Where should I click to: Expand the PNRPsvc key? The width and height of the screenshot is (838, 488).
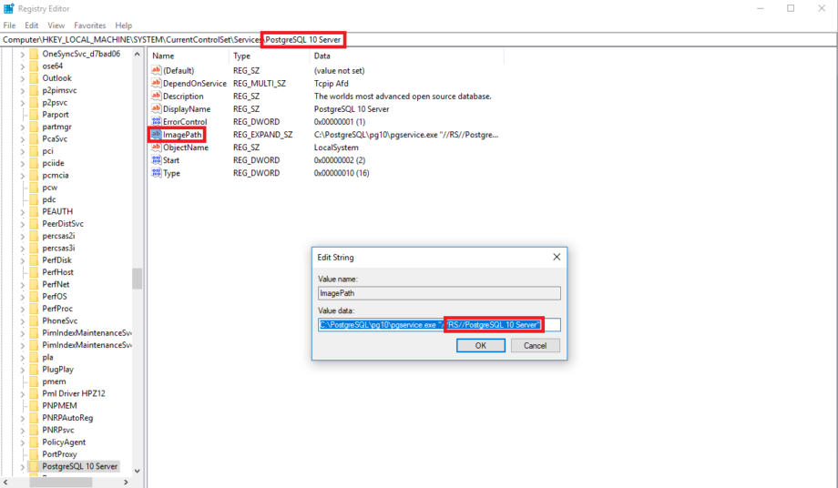point(23,430)
